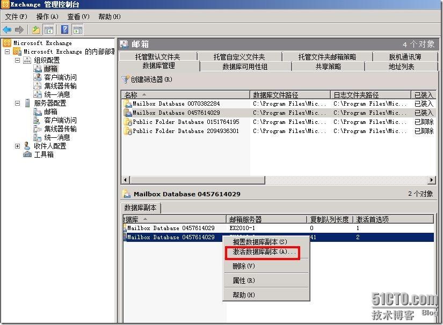This screenshot has width=443, height=325.
Task: Switch to 托管文件夹邮箱策略 tab
Action: (x=327, y=57)
